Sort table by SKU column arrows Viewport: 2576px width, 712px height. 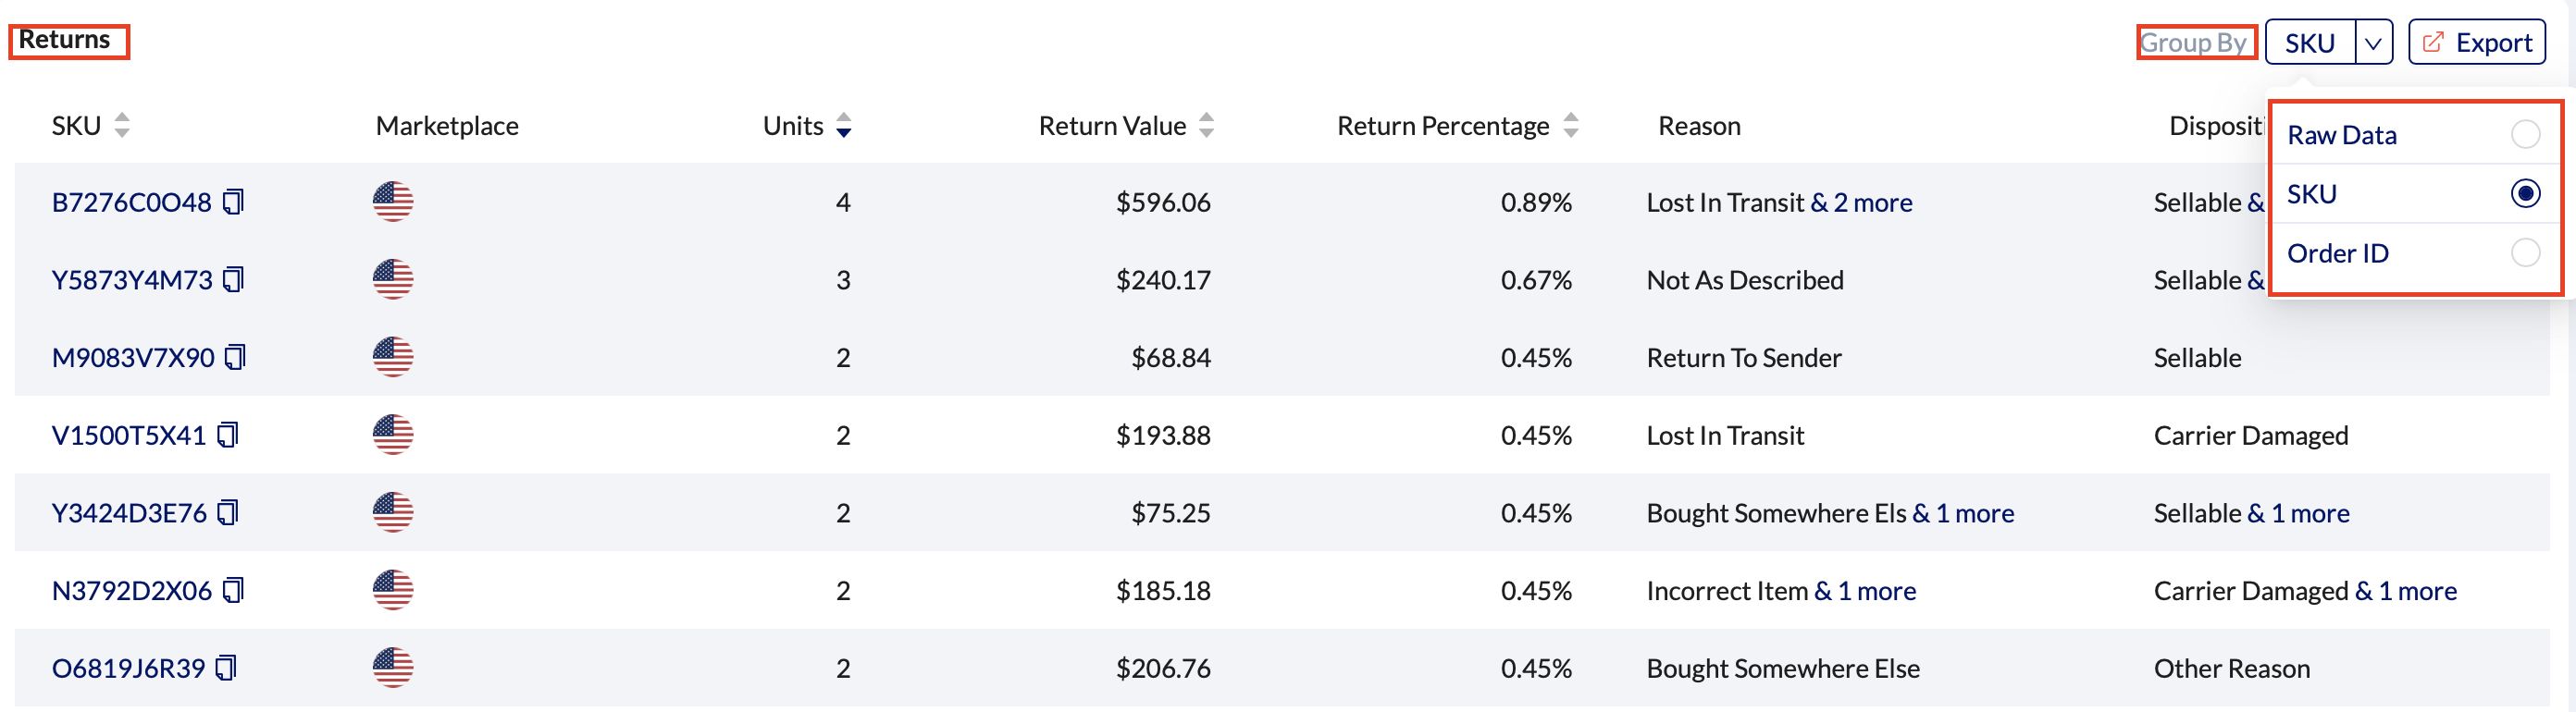pos(122,126)
